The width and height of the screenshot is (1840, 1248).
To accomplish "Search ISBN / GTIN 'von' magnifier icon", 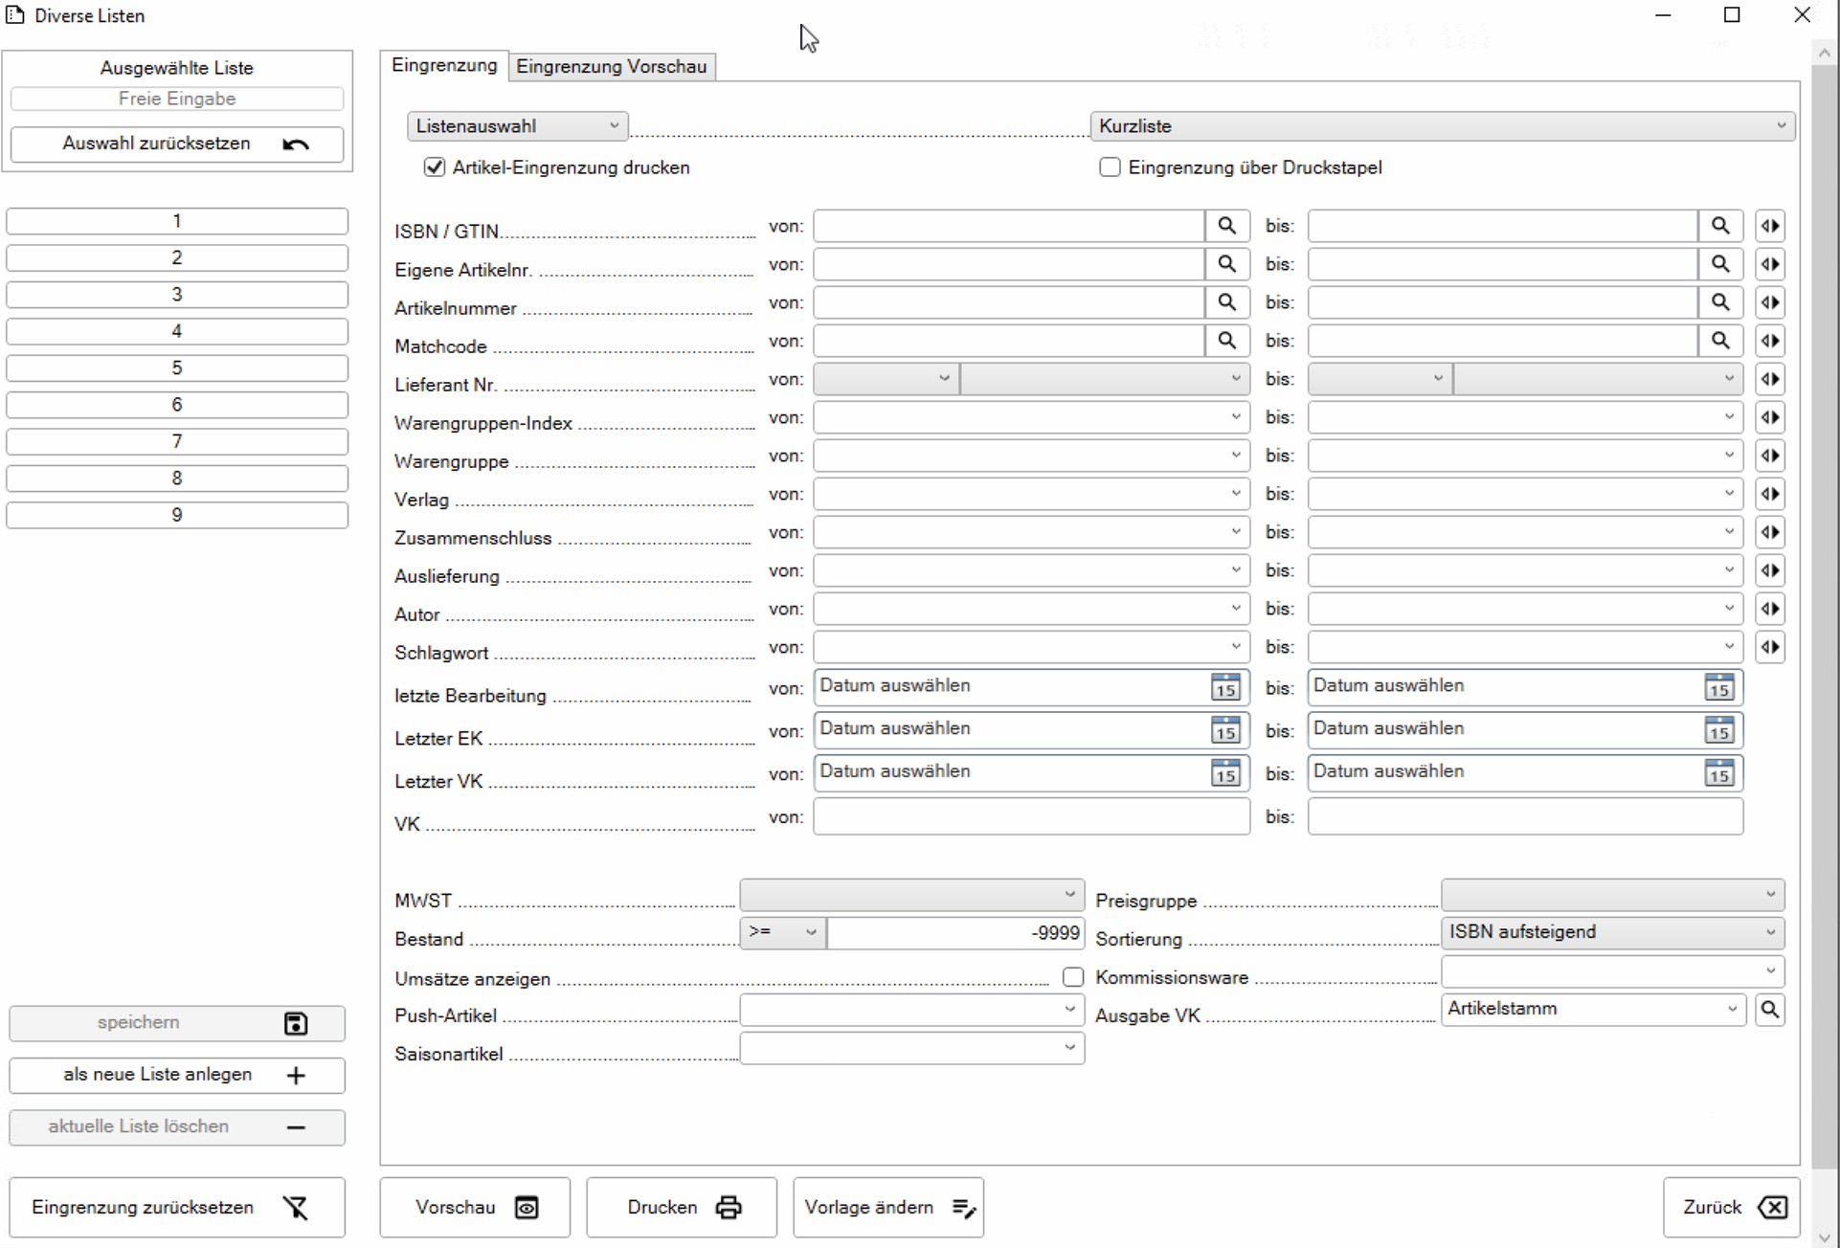I will pos(1226,226).
